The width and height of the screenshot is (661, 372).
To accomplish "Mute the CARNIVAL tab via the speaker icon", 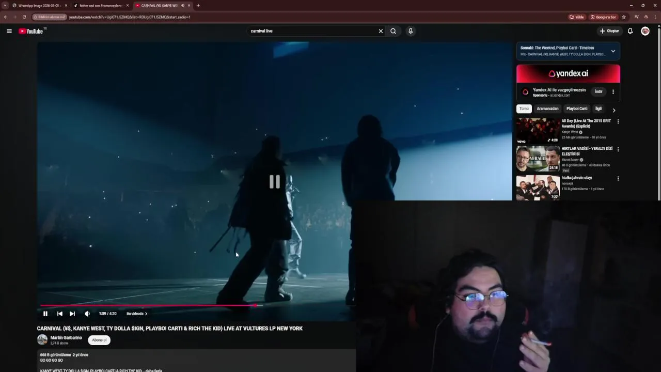I will pyautogui.click(x=182, y=5).
